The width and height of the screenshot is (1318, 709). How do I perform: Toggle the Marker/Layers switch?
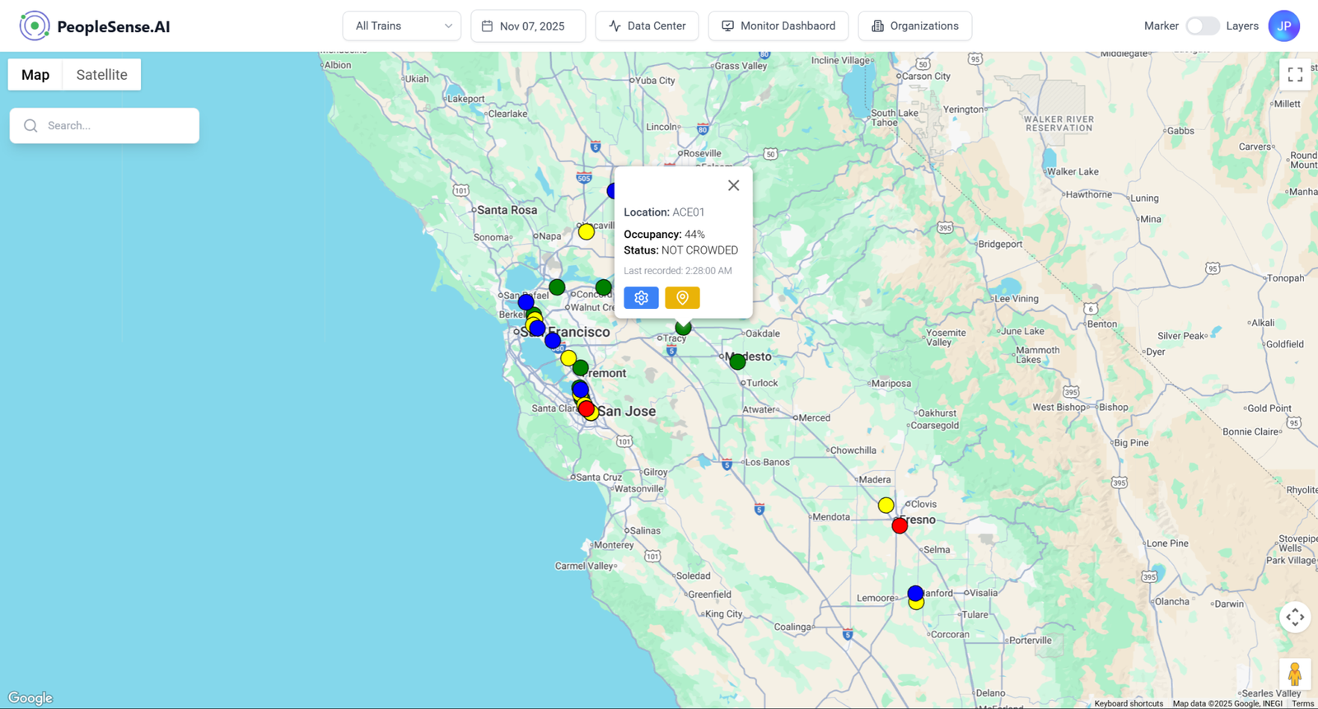tap(1202, 26)
